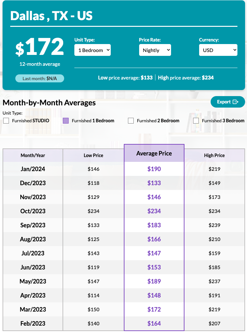Click Mar/2023 average price $172
Image resolution: width=247 pixels, height=332 pixels.
[154, 309]
